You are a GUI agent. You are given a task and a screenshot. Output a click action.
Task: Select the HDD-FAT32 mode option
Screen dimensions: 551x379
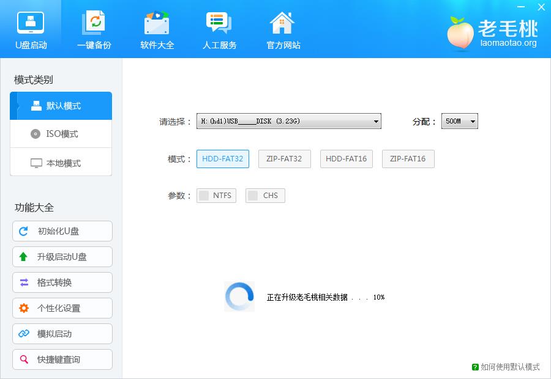(222, 158)
